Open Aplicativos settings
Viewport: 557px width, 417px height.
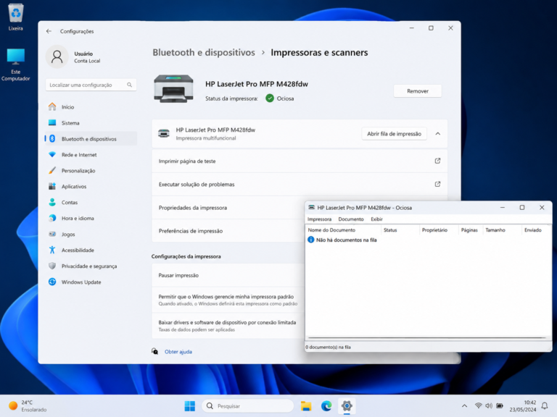tap(91, 186)
